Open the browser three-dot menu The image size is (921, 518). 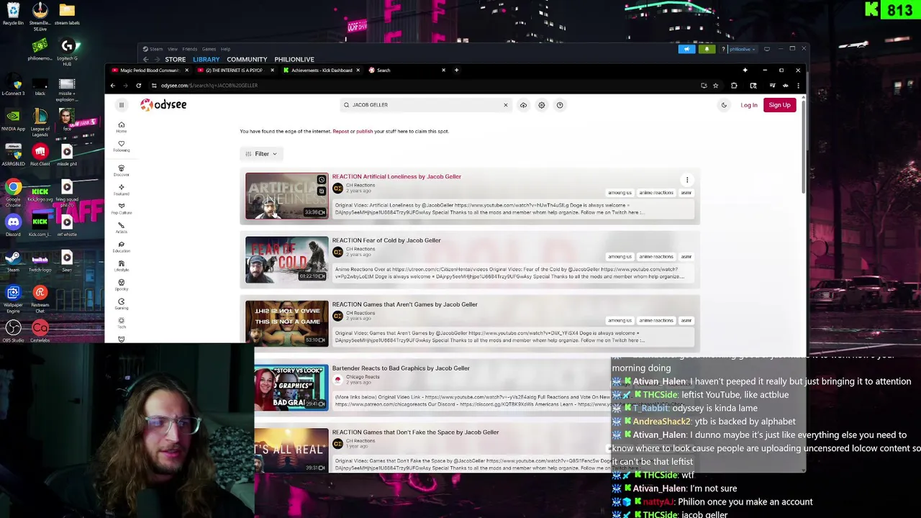click(798, 86)
